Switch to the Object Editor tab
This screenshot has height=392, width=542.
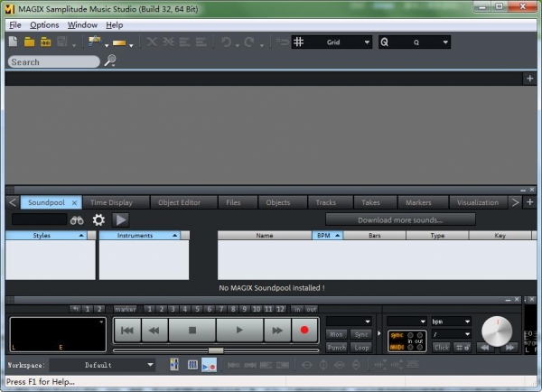coord(183,202)
